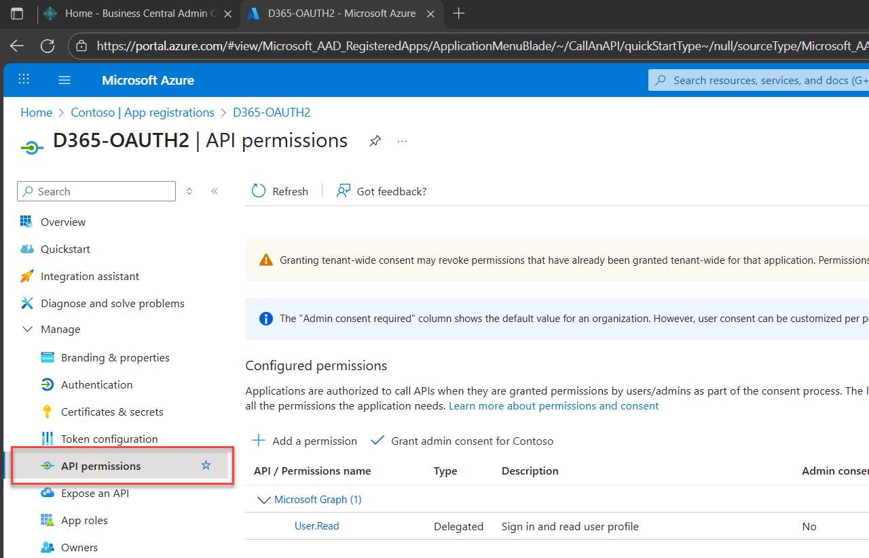Open Diagnose and solve problems
The width and height of the screenshot is (869, 558).
coord(113,303)
